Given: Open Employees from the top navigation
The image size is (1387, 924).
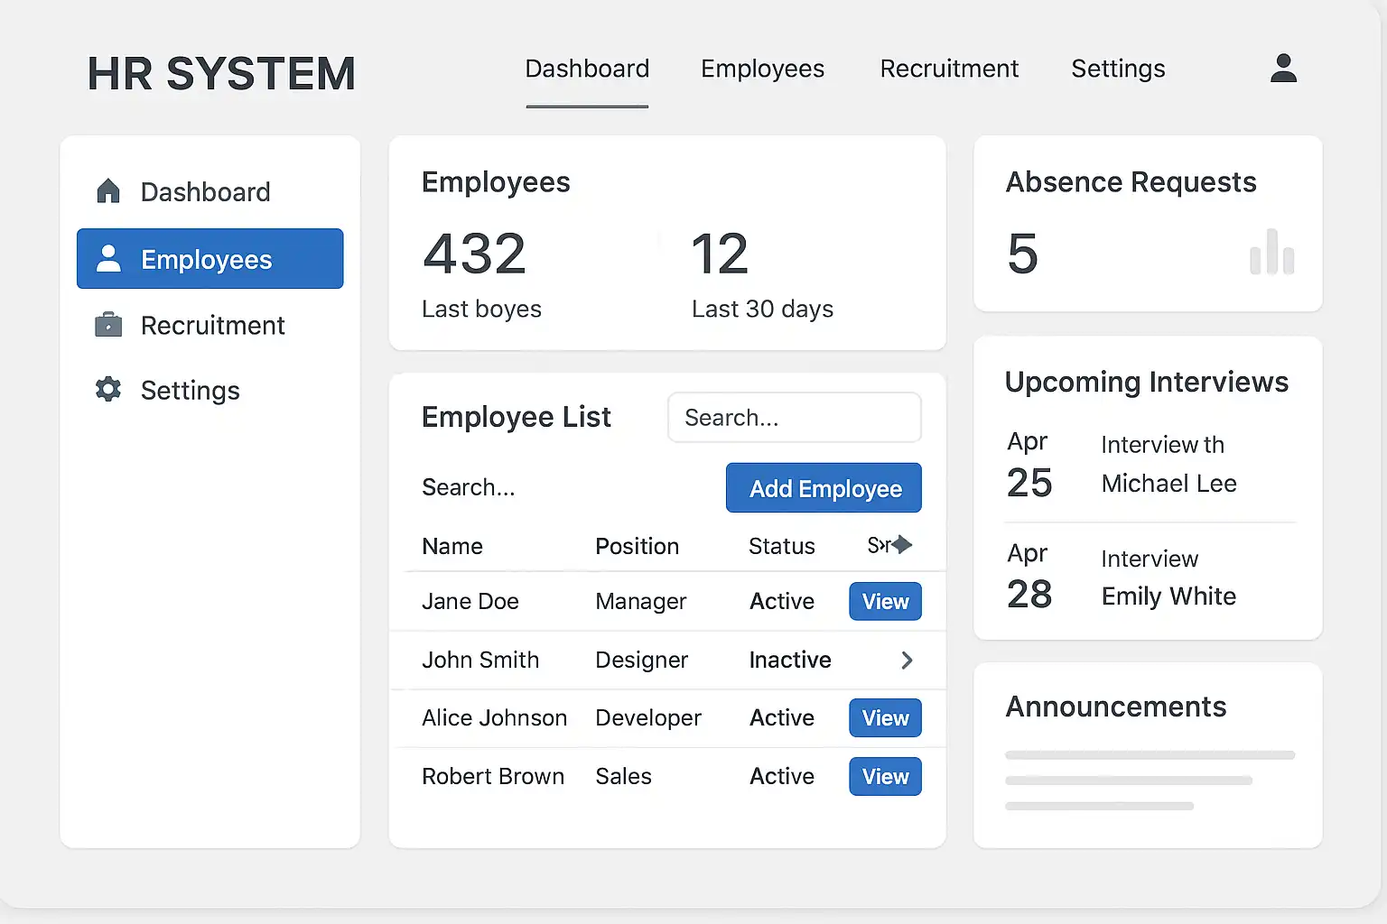Looking at the screenshot, I should pos(762,69).
